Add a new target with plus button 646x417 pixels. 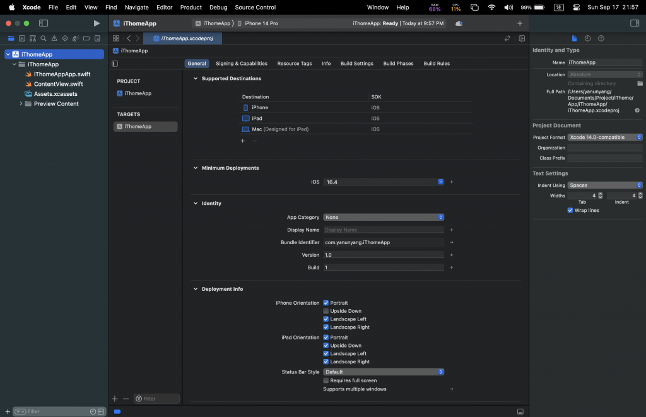click(115, 399)
